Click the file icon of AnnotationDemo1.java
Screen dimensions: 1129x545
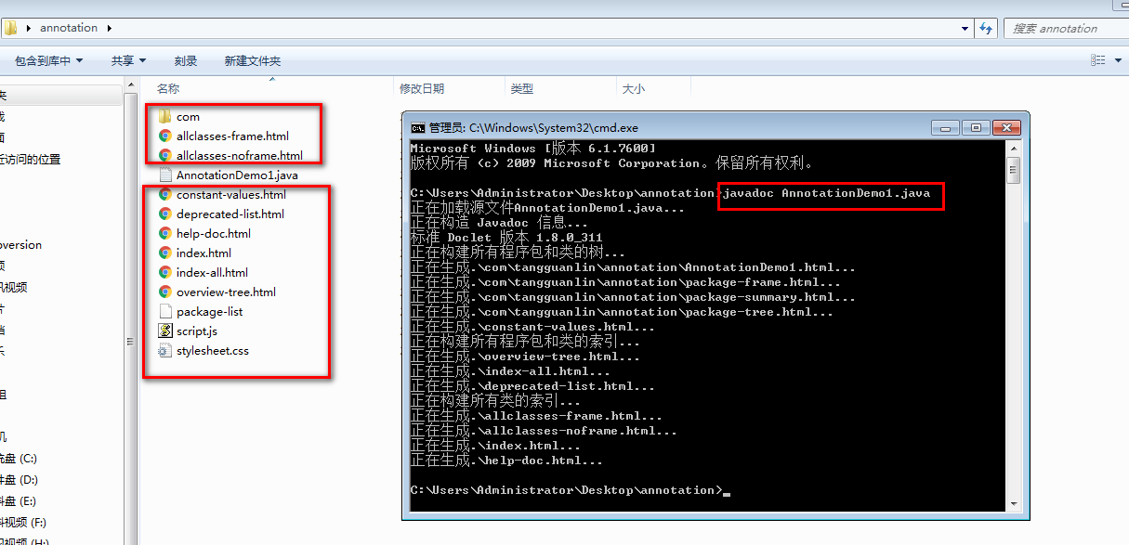click(x=165, y=175)
